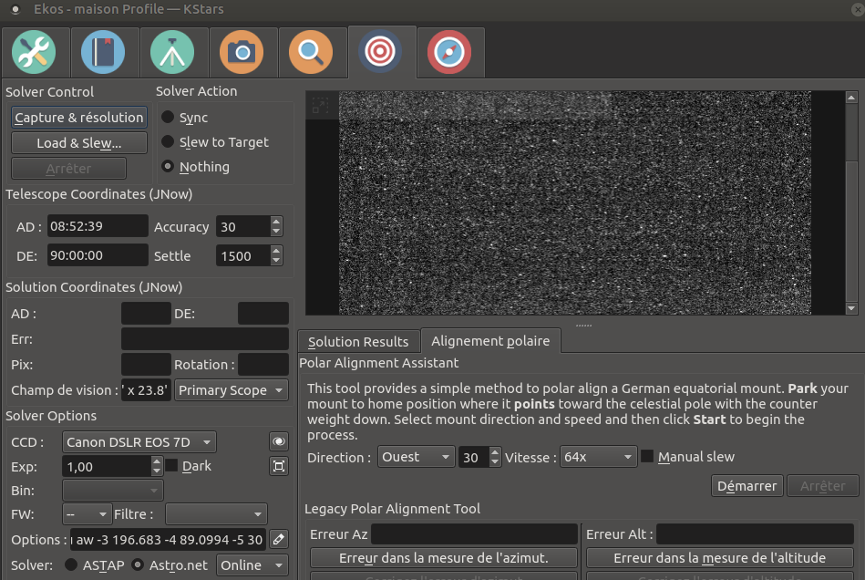Screen dimensions: 865x580
Task: Open the Direction Ouest dropdown
Action: pyautogui.click(x=416, y=457)
